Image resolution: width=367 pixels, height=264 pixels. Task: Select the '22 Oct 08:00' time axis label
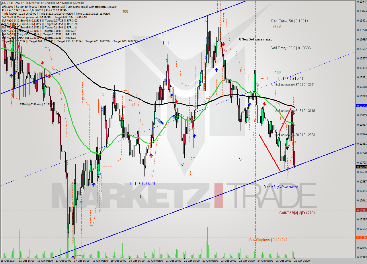(210, 261)
